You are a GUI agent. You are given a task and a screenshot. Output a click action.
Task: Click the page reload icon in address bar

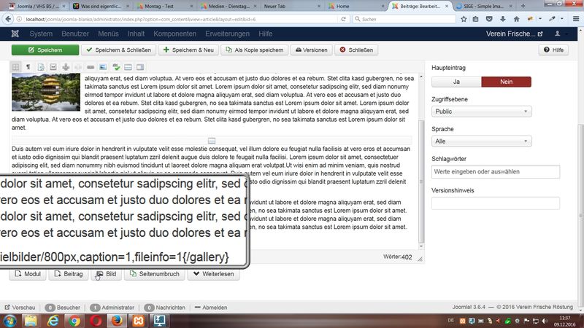343,19
